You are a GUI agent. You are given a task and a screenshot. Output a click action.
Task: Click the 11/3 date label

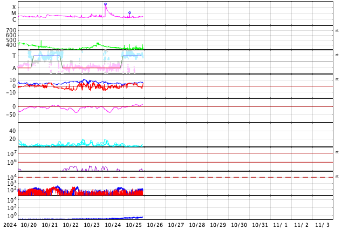click(x=323, y=225)
